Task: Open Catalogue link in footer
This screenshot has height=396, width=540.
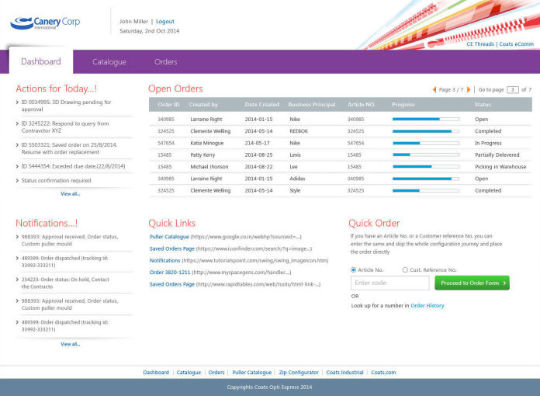Action: (189, 373)
